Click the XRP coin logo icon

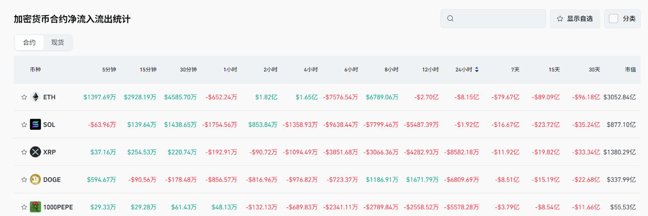click(35, 152)
